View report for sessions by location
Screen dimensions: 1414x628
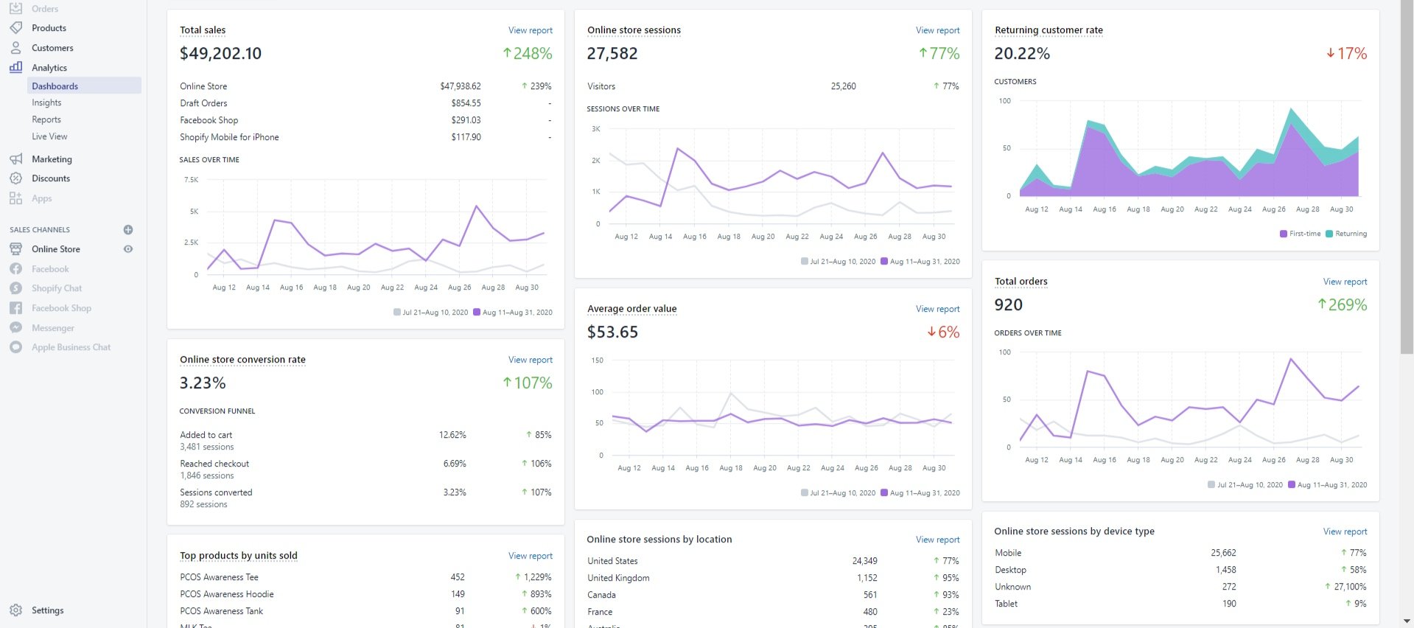(x=938, y=540)
